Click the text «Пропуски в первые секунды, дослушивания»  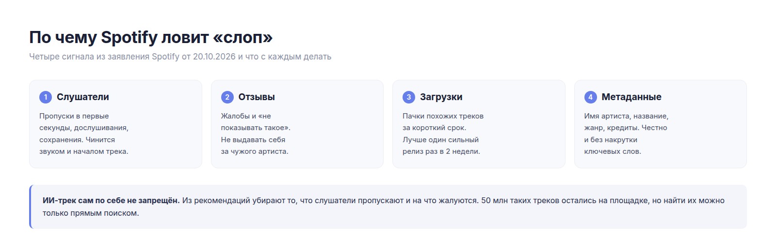point(84,122)
